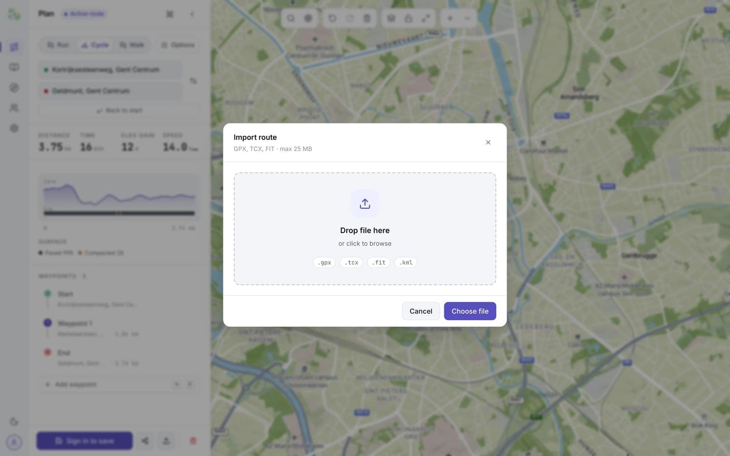Open the route Options menu
The width and height of the screenshot is (730, 456).
coord(178,45)
